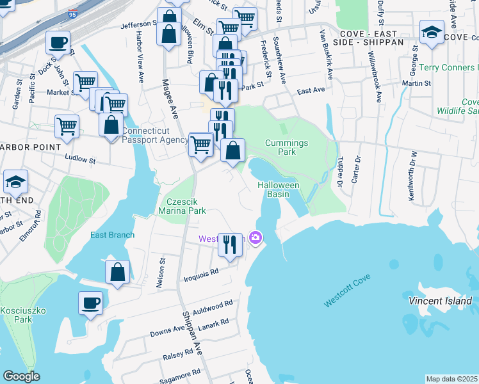Click the I-95 highway shield

tap(72, 12)
